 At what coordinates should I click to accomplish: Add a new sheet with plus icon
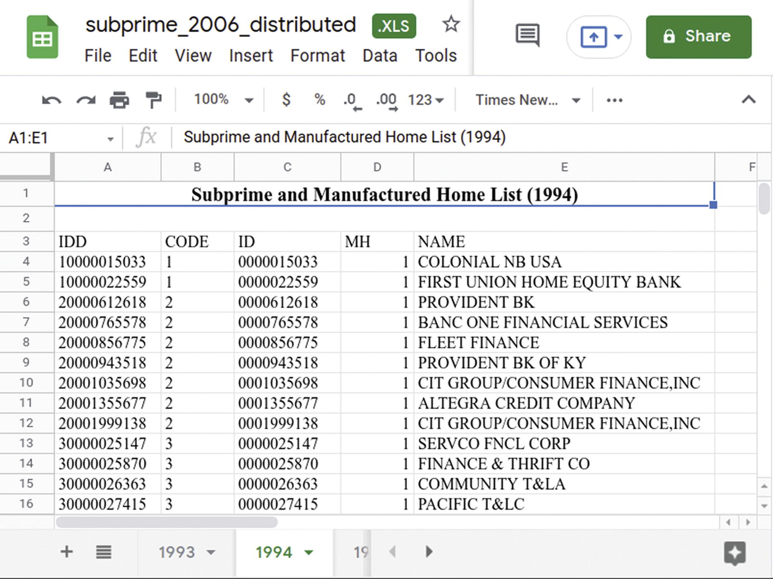[x=67, y=551]
